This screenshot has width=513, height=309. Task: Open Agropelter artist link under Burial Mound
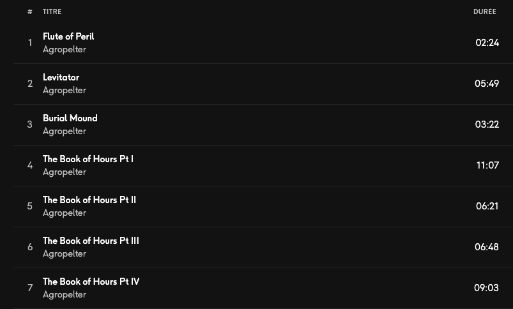click(64, 131)
